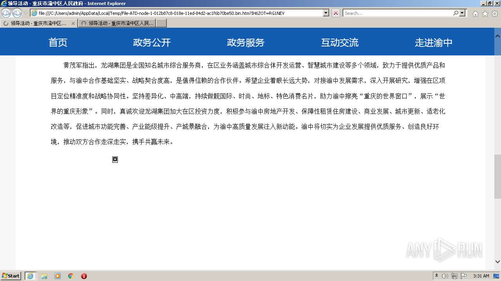
Task: Expand the address bar autocomplete dropdown
Action: pos(326,13)
